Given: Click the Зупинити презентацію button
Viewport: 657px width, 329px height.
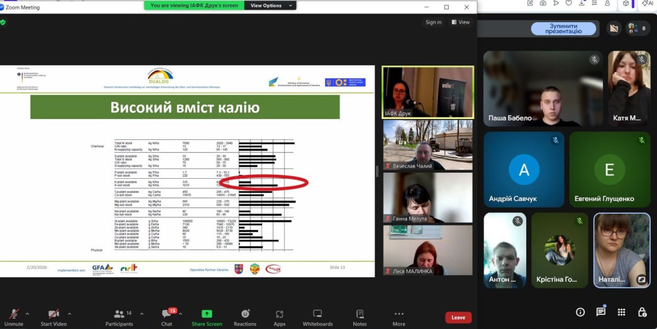Looking at the screenshot, I should (564, 29).
